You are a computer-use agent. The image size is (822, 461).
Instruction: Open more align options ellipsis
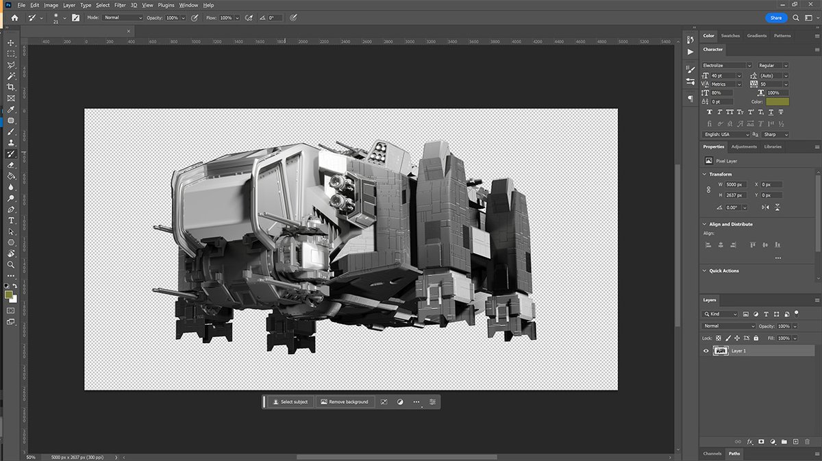click(x=777, y=258)
